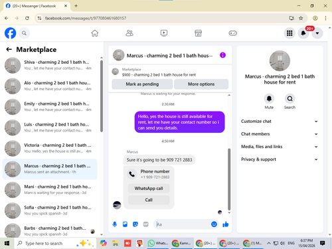Click the purple sent message bubble

pos(179,122)
